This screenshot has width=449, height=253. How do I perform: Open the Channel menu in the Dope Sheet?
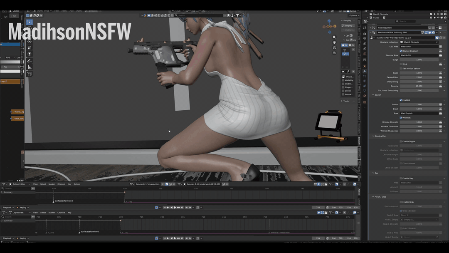pyautogui.click(x=61, y=213)
